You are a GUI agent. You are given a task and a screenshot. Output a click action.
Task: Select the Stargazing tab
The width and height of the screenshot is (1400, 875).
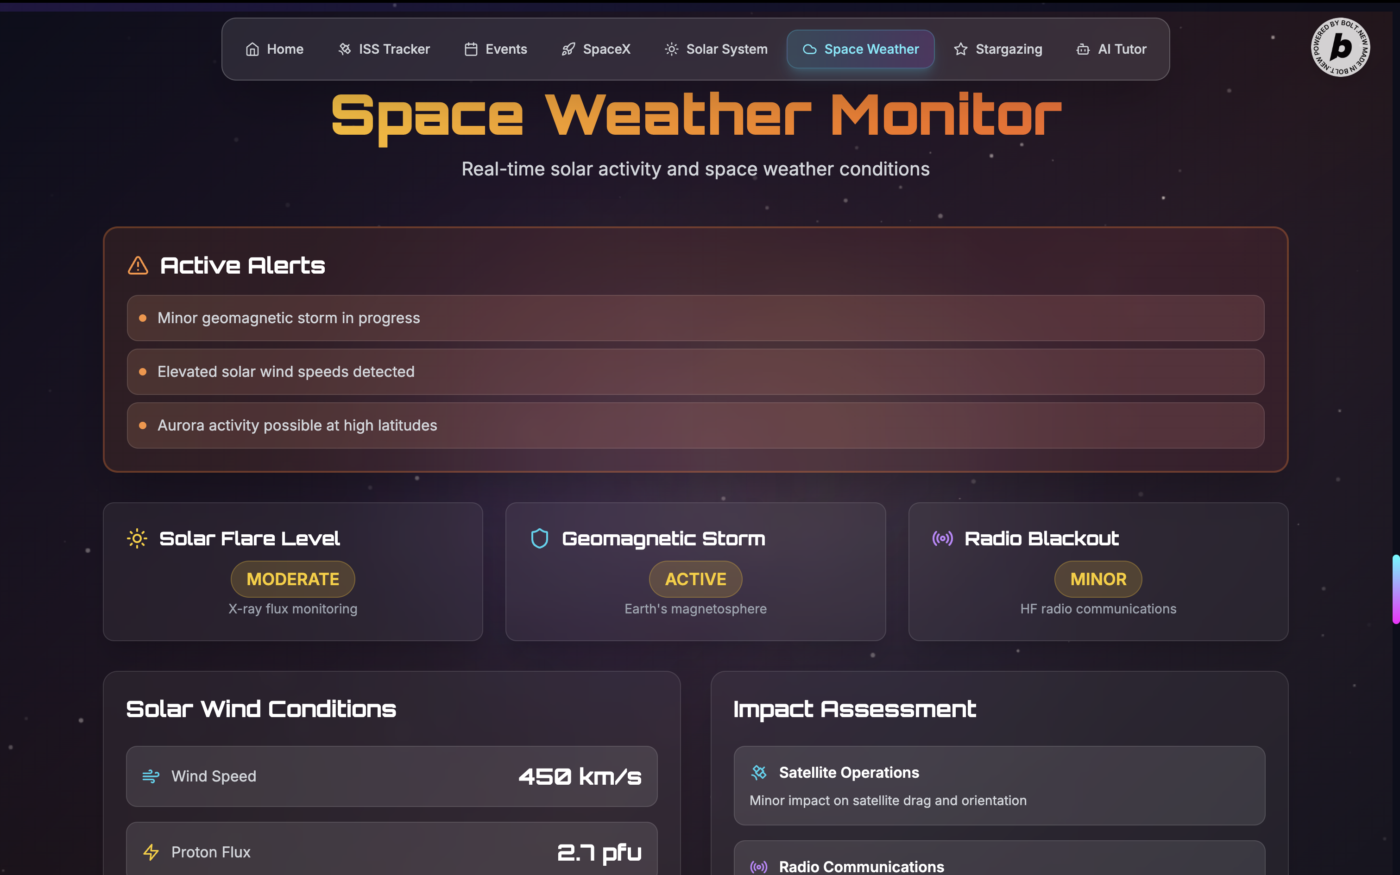tap(998, 49)
